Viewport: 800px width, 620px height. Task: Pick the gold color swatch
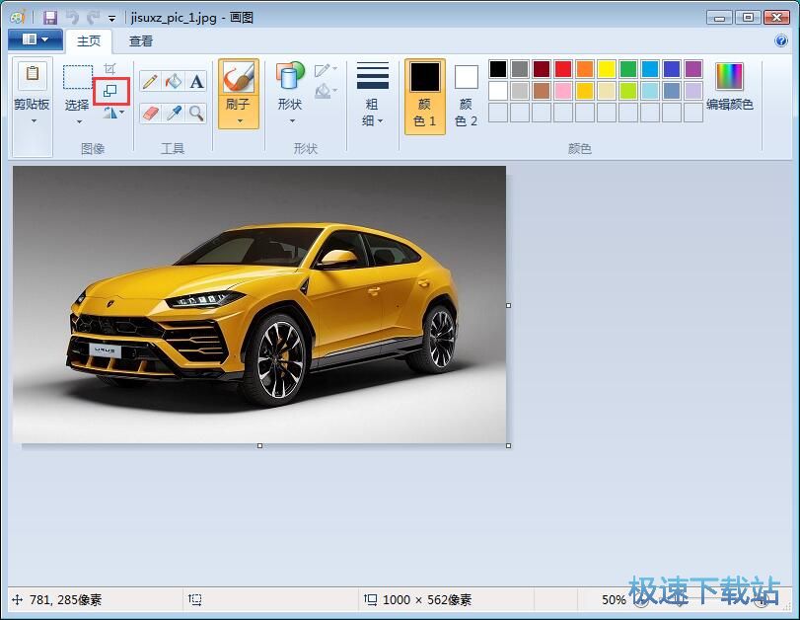tap(585, 91)
